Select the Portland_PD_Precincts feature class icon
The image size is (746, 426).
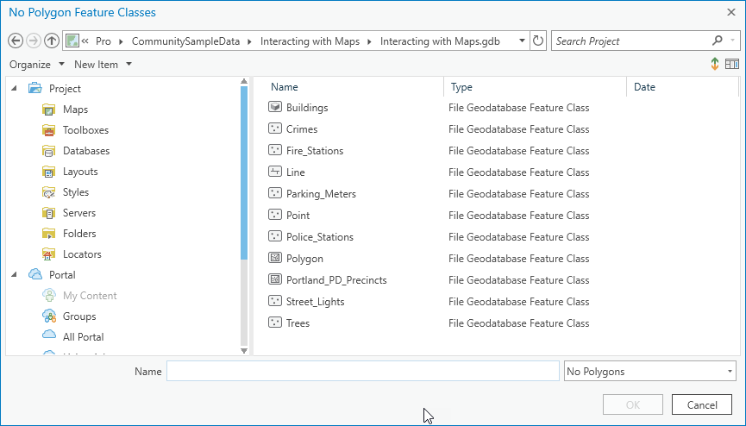(x=275, y=280)
